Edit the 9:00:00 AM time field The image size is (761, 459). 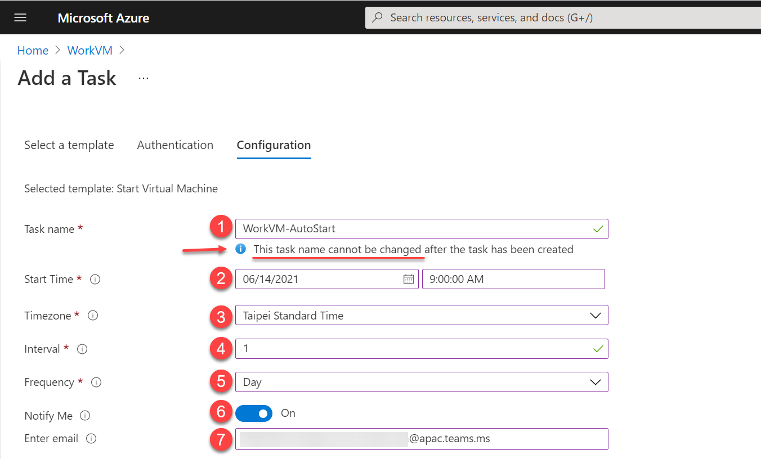pos(513,279)
